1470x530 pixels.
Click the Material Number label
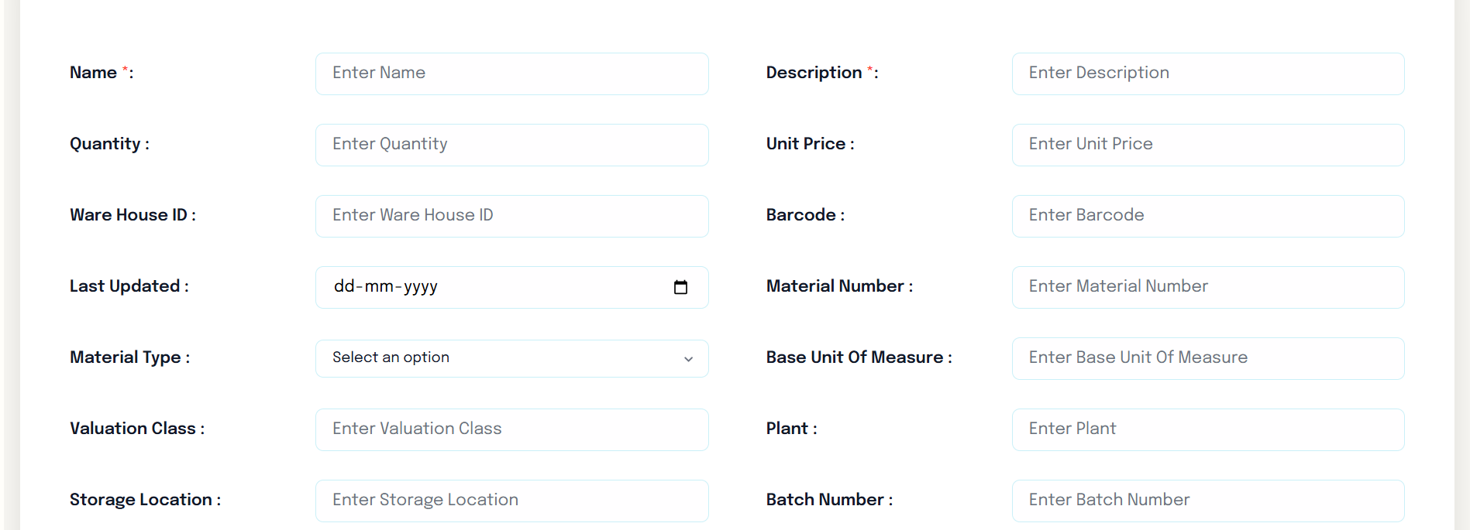point(840,286)
